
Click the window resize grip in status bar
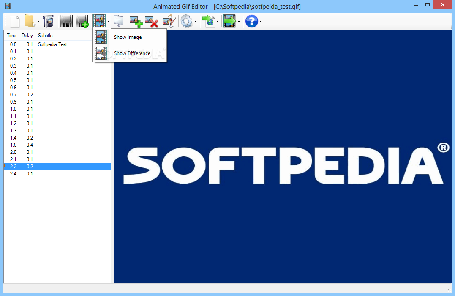click(x=448, y=289)
